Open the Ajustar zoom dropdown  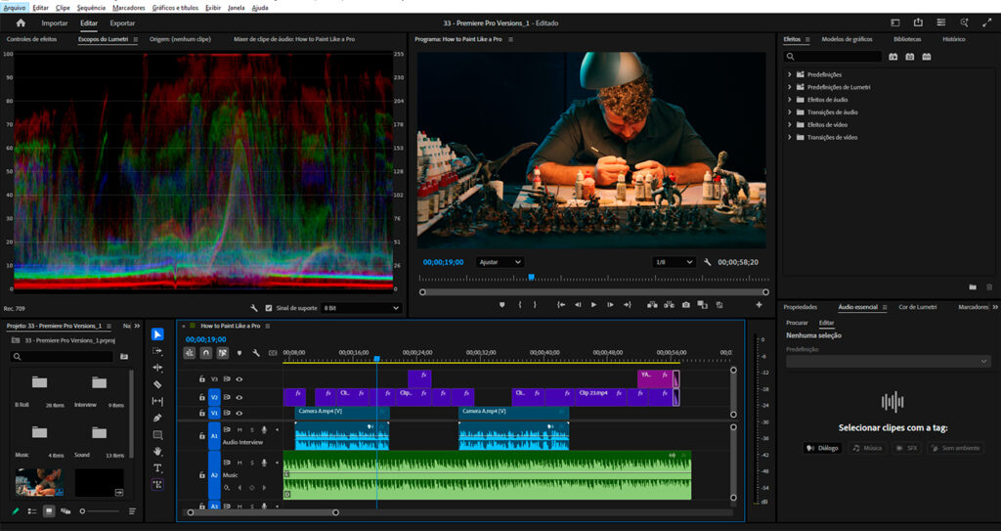(x=500, y=262)
